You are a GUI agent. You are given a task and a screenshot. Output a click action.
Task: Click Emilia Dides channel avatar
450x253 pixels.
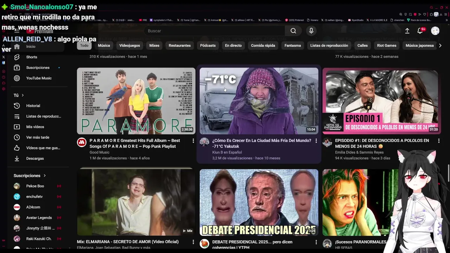327,142
